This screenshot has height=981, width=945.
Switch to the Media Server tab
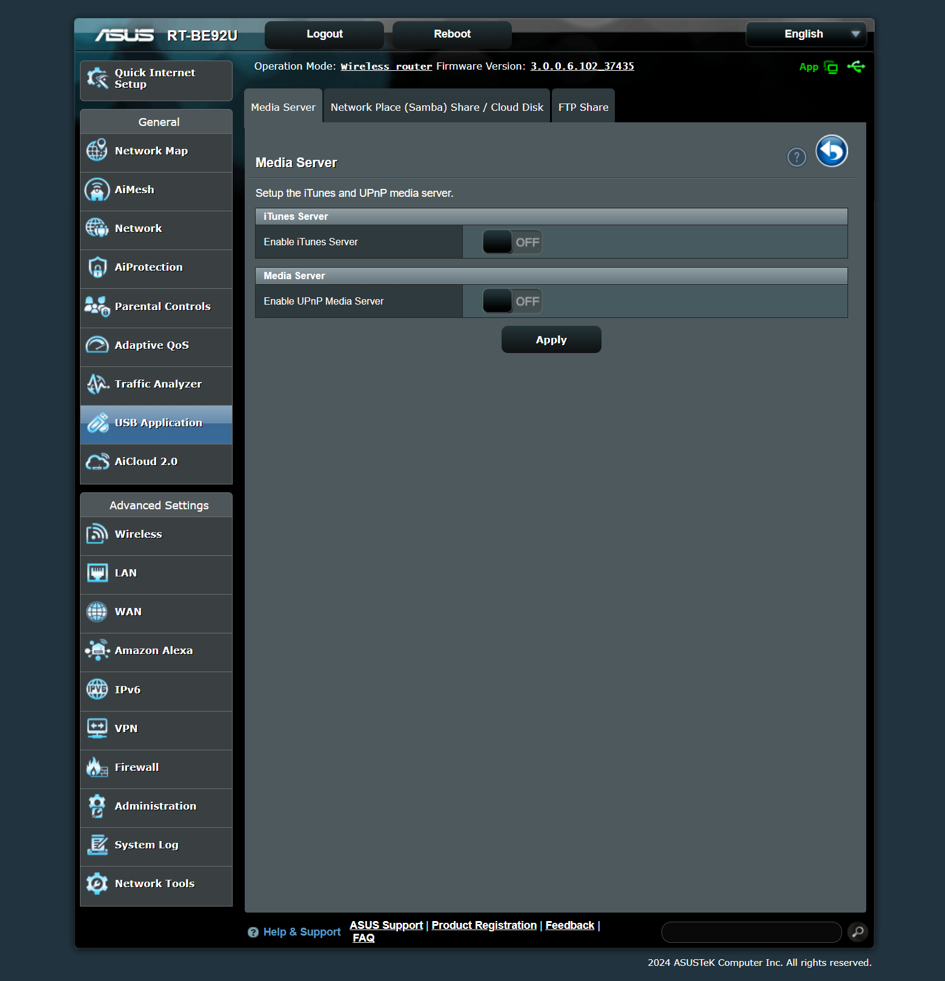(283, 107)
